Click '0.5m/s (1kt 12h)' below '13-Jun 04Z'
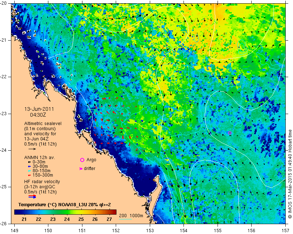 pos(40,144)
